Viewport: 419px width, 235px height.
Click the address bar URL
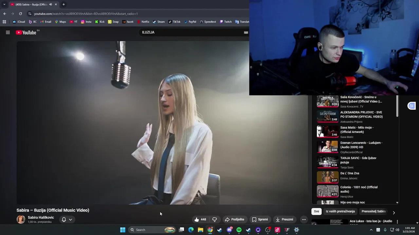point(86,14)
